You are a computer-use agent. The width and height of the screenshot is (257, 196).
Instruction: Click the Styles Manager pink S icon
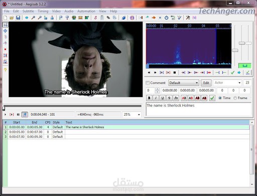point(95,18)
